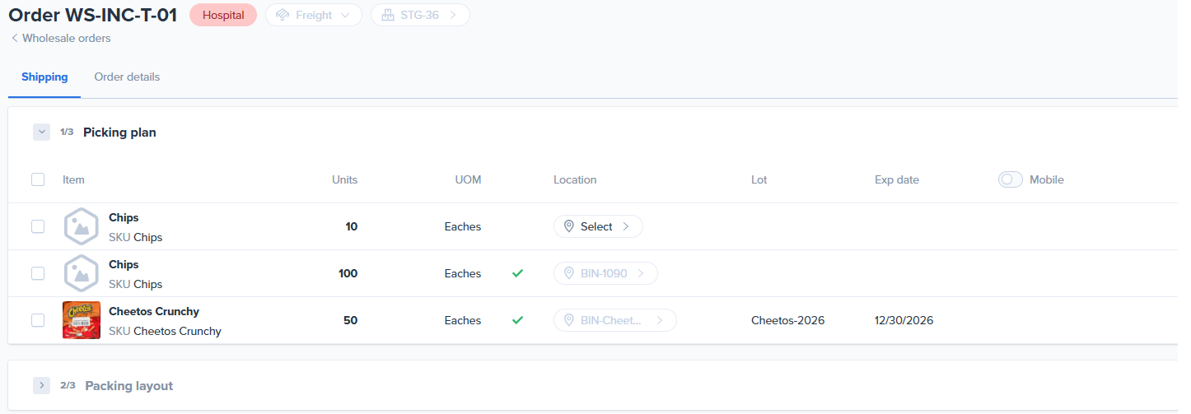1191x414 pixels.
Task: Toggle the Mobile switch on
Action: pyautogui.click(x=1010, y=179)
